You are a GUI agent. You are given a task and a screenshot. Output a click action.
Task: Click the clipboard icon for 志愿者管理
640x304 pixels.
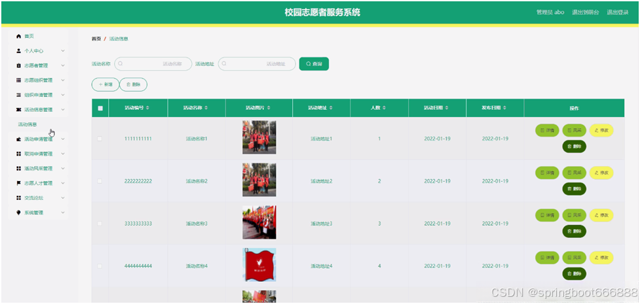tap(18, 65)
